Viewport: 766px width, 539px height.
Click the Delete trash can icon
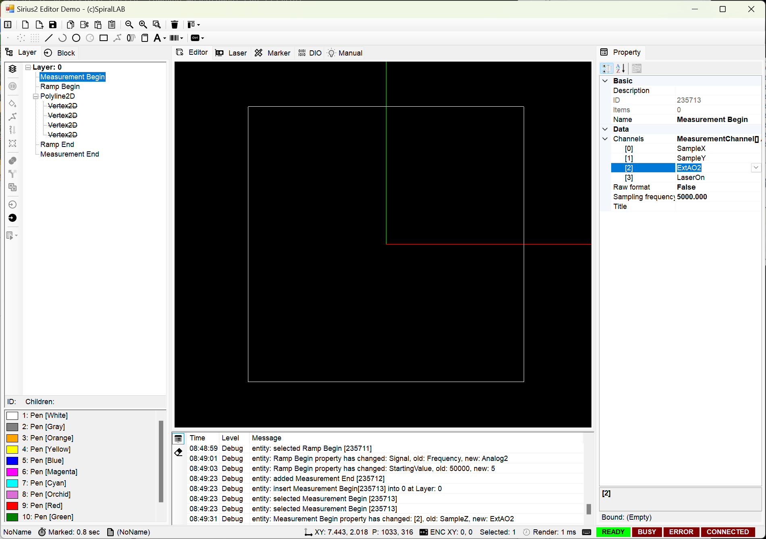coord(174,25)
